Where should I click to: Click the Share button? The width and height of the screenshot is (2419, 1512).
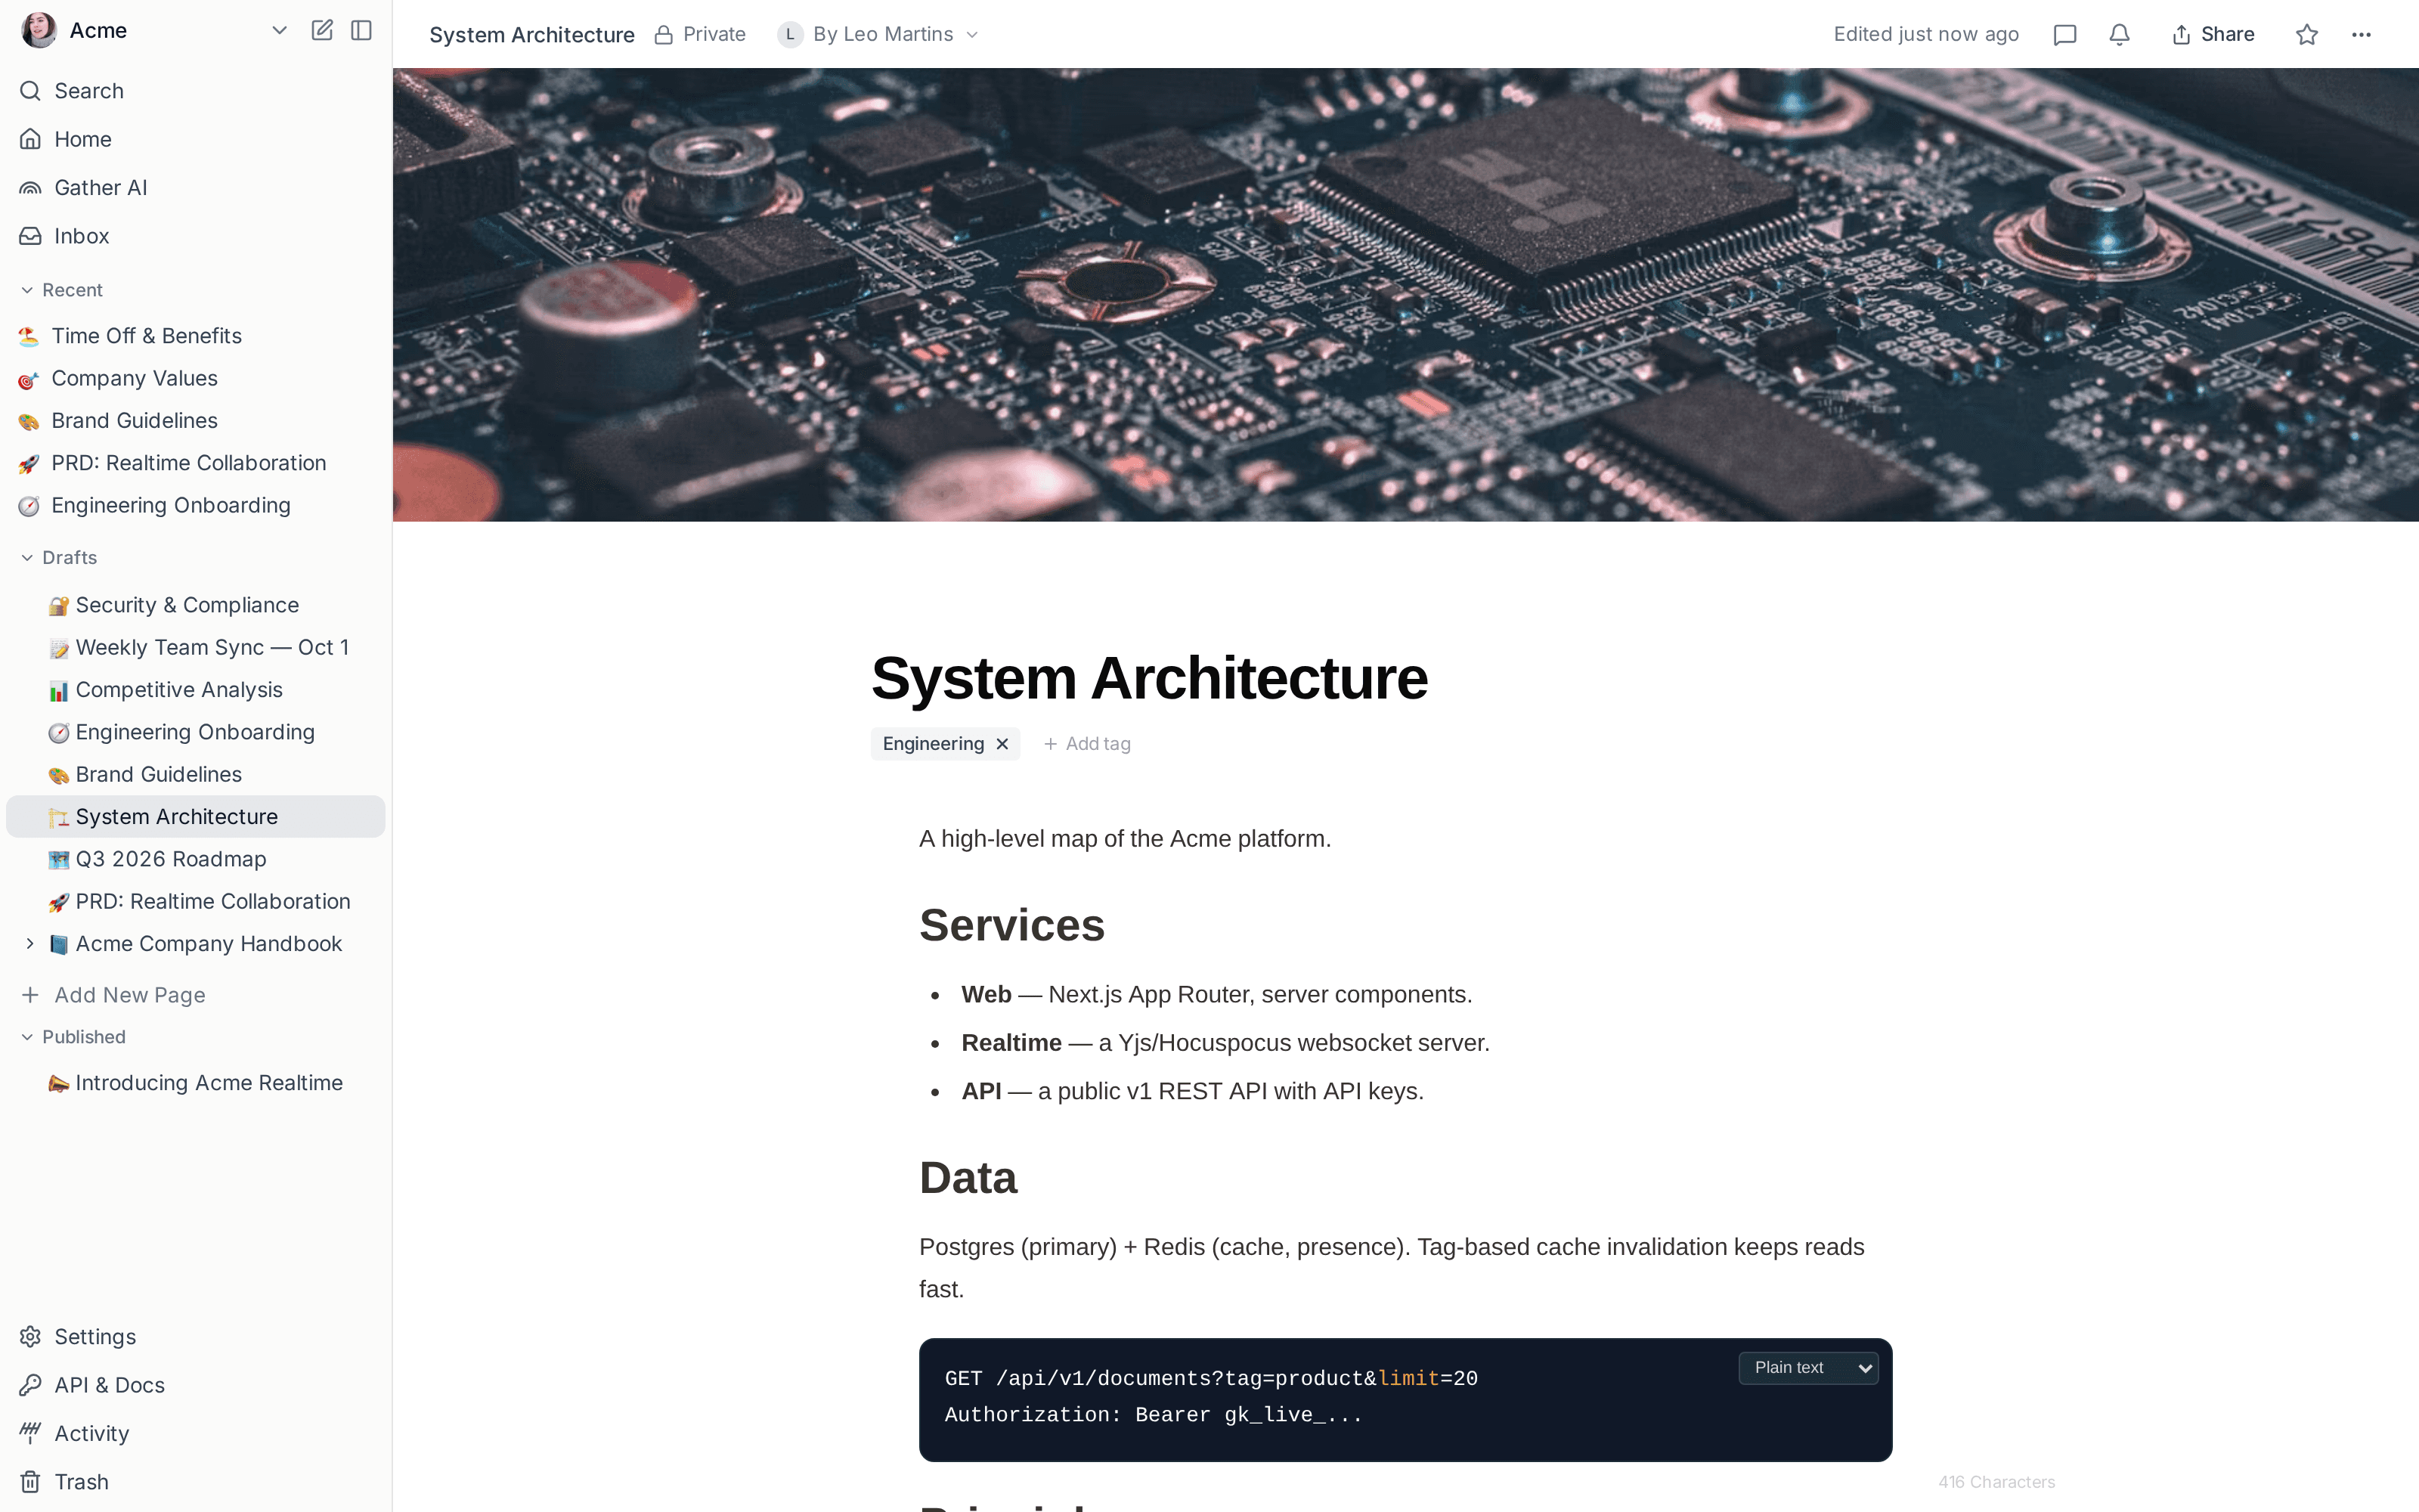tap(2213, 35)
